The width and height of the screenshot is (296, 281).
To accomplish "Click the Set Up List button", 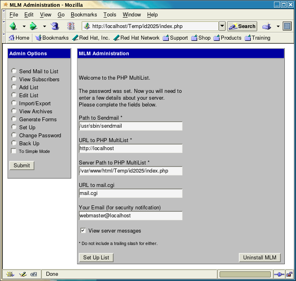I will 96,257.
